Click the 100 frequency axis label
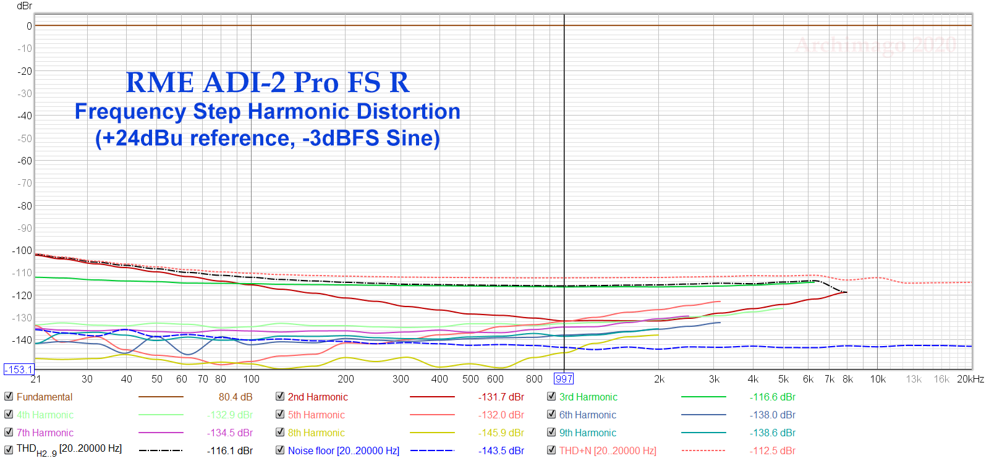989x461 pixels. 252,379
